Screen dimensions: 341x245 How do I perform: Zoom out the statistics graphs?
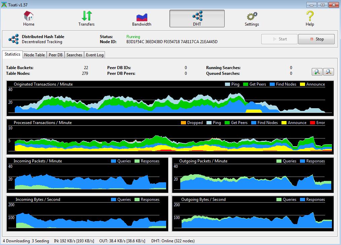(x=328, y=71)
